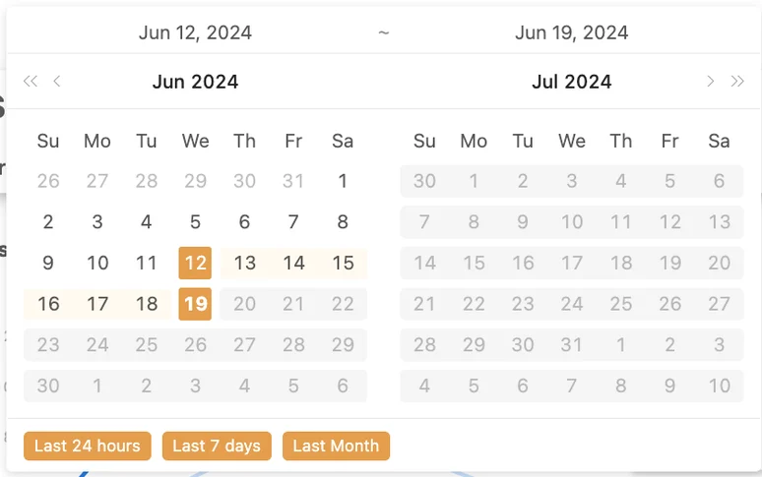Select June 12 as the date
This screenshot has width=762, height=477.
pyautogui.click(x=195, y=263)
